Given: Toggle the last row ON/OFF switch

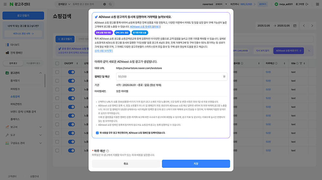Looking at the screenshot, I should coord(71,150).
